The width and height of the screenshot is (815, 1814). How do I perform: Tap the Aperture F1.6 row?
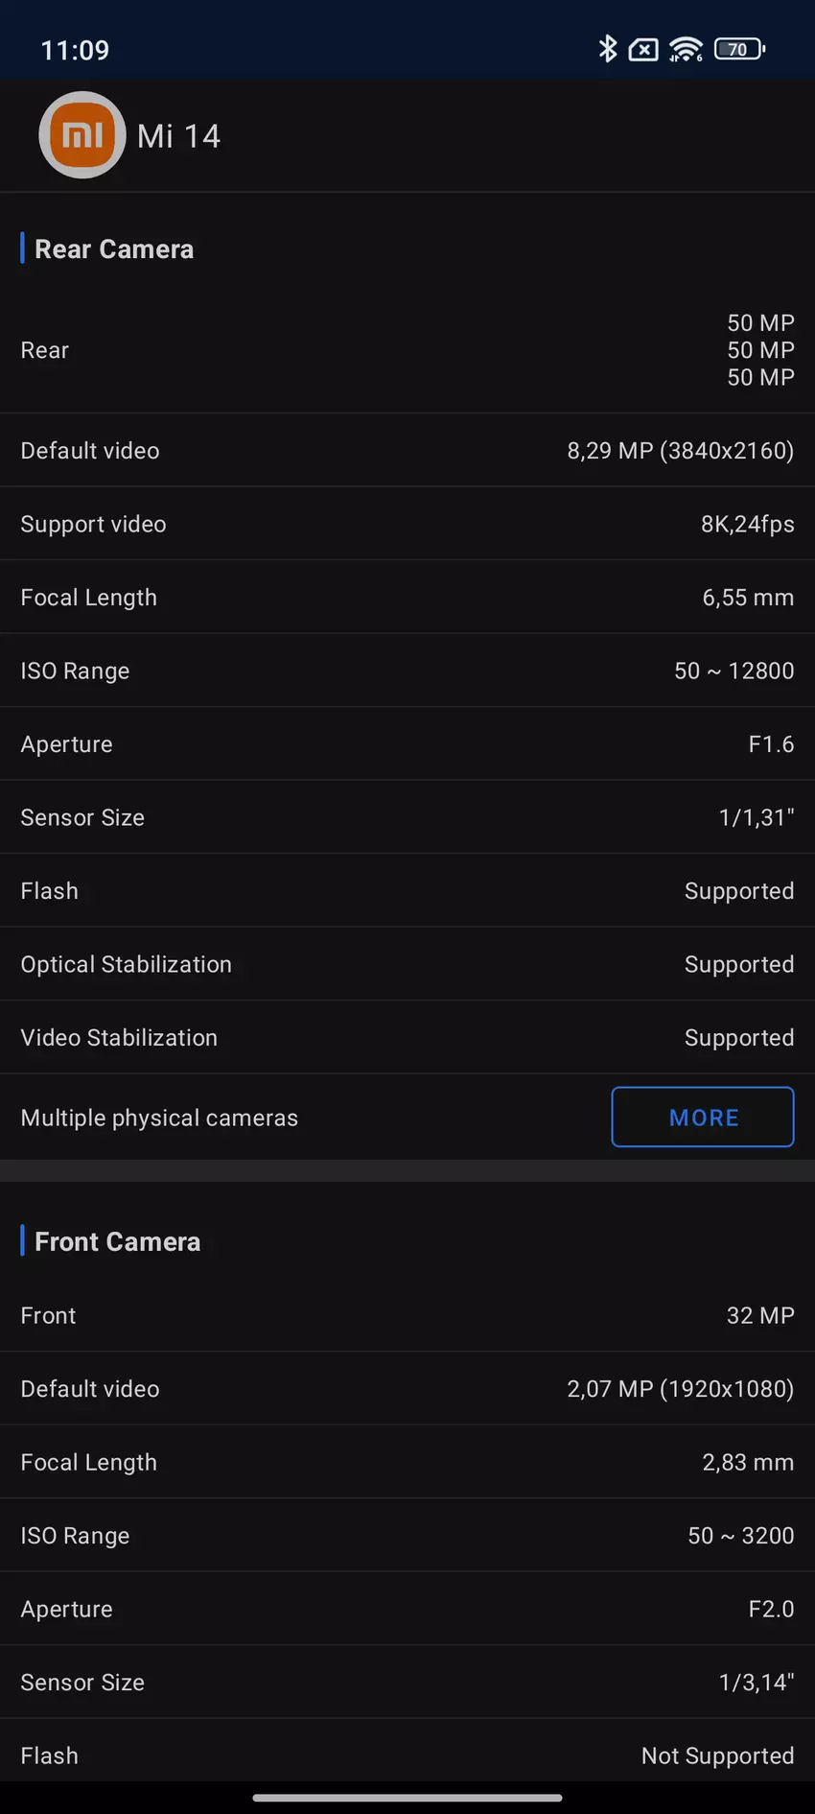[407, 744]
